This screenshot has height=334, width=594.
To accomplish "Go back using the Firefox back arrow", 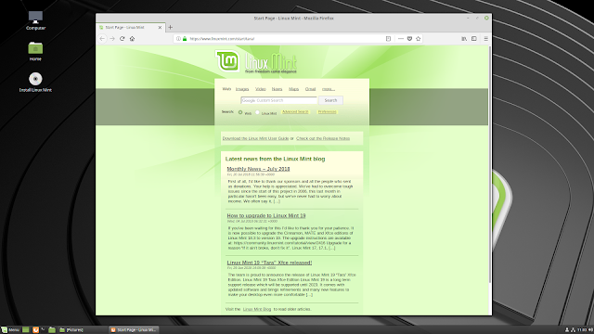I will 102,39.
